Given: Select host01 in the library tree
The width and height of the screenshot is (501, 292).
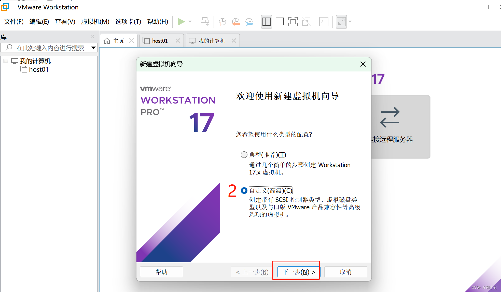Looking at the screenshot, I should point(38,69).
